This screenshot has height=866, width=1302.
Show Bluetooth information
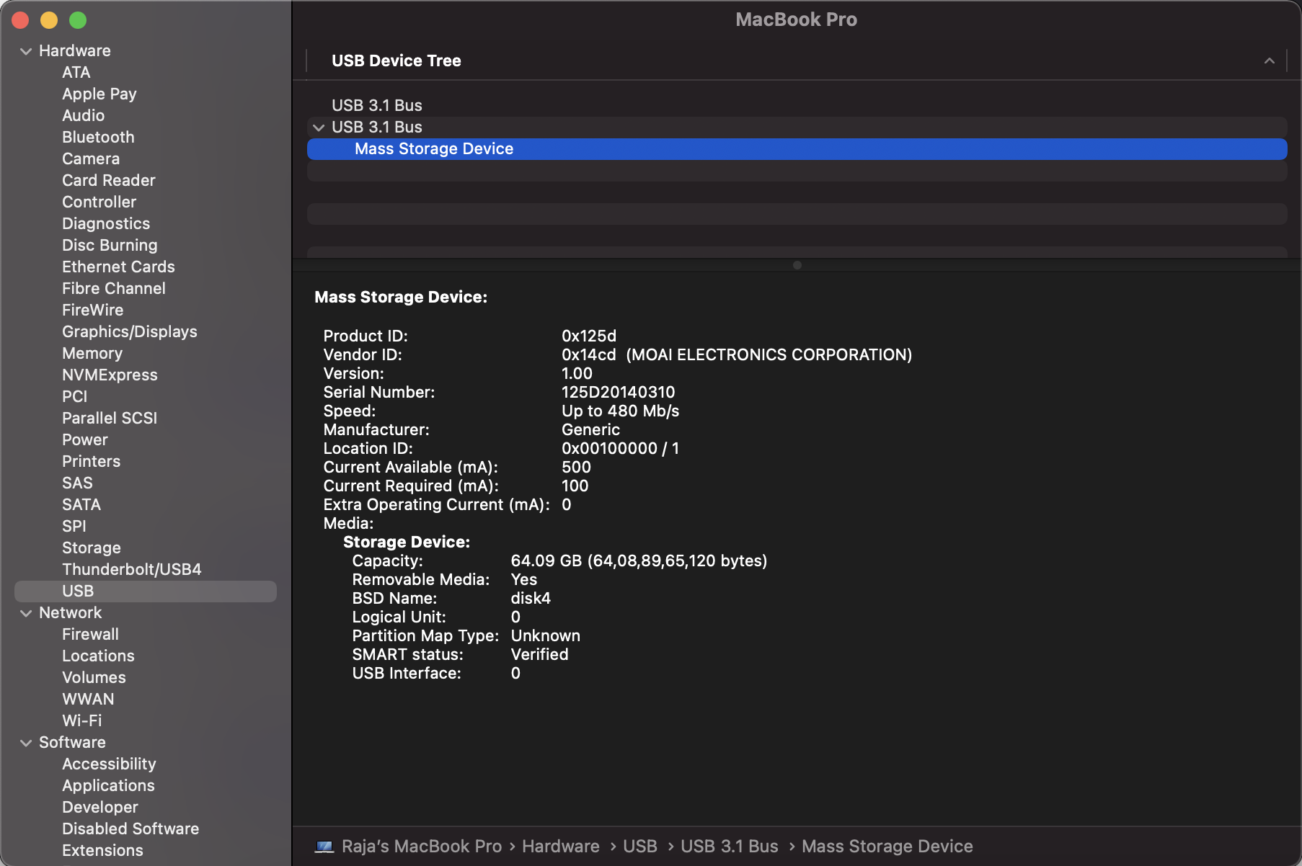(98, 137)
